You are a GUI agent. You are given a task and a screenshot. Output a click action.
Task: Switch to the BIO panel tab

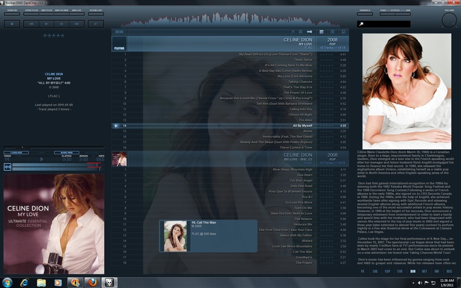coord(413,271)
